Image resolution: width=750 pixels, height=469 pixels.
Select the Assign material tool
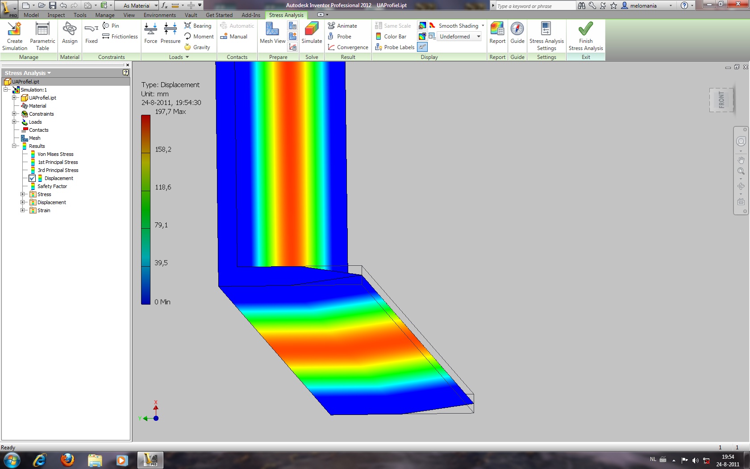coord(70,33)
